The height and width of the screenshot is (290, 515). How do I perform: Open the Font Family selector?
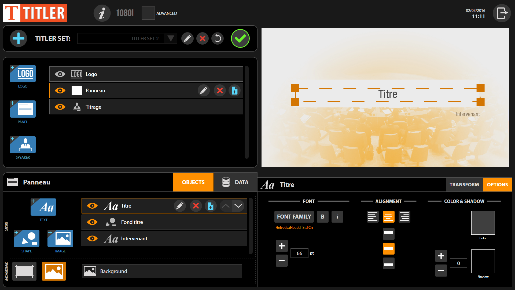294,217
